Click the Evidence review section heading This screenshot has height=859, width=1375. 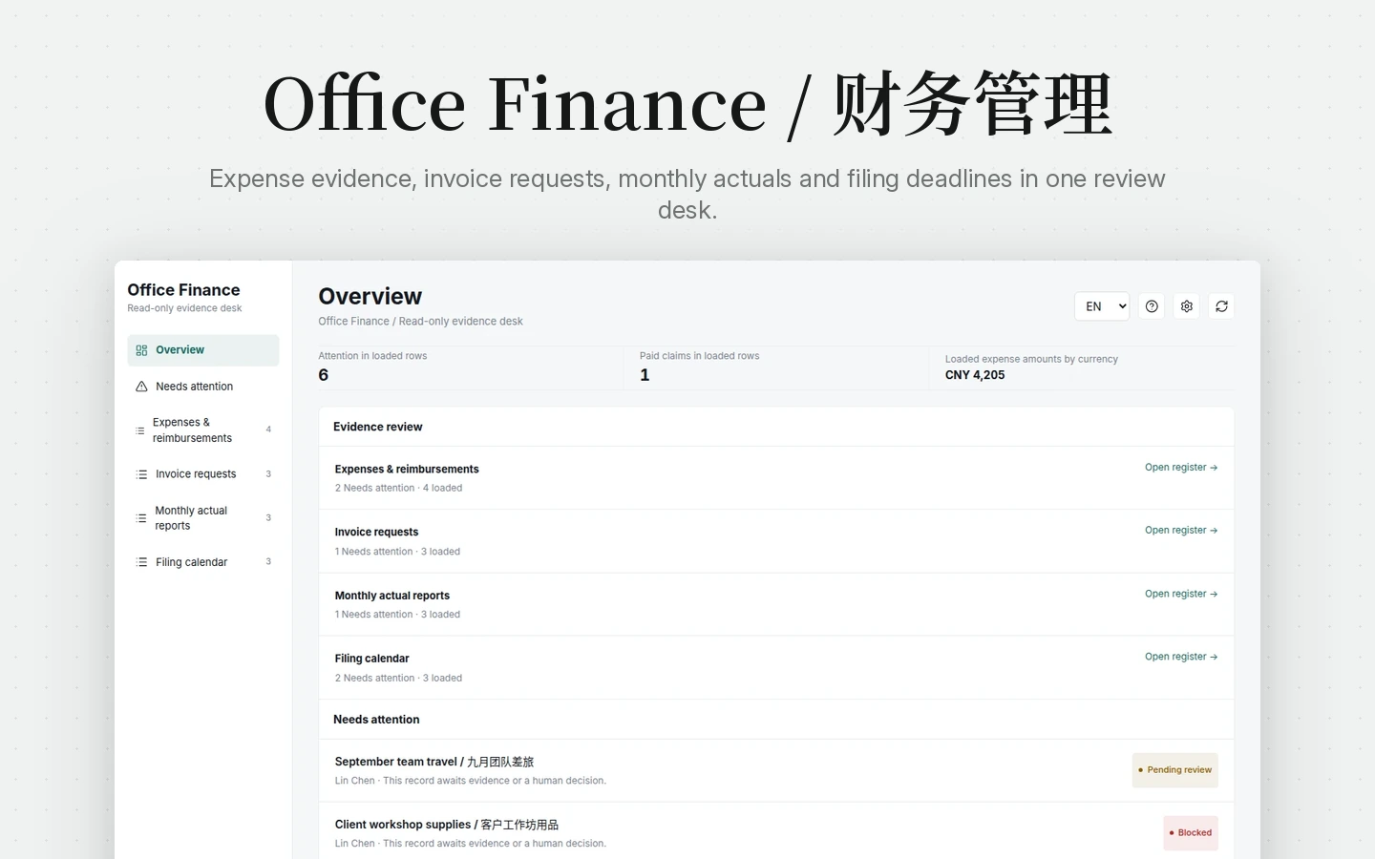378,427
